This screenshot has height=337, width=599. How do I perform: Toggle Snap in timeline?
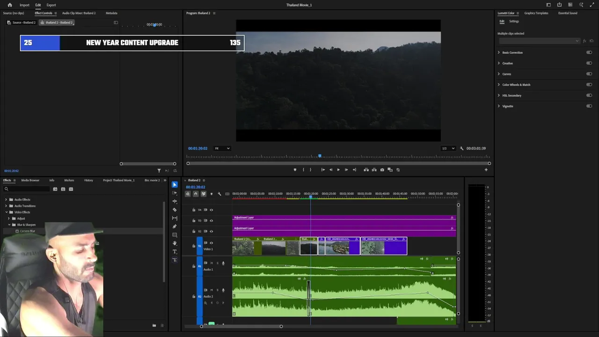(x=196, y=194)
